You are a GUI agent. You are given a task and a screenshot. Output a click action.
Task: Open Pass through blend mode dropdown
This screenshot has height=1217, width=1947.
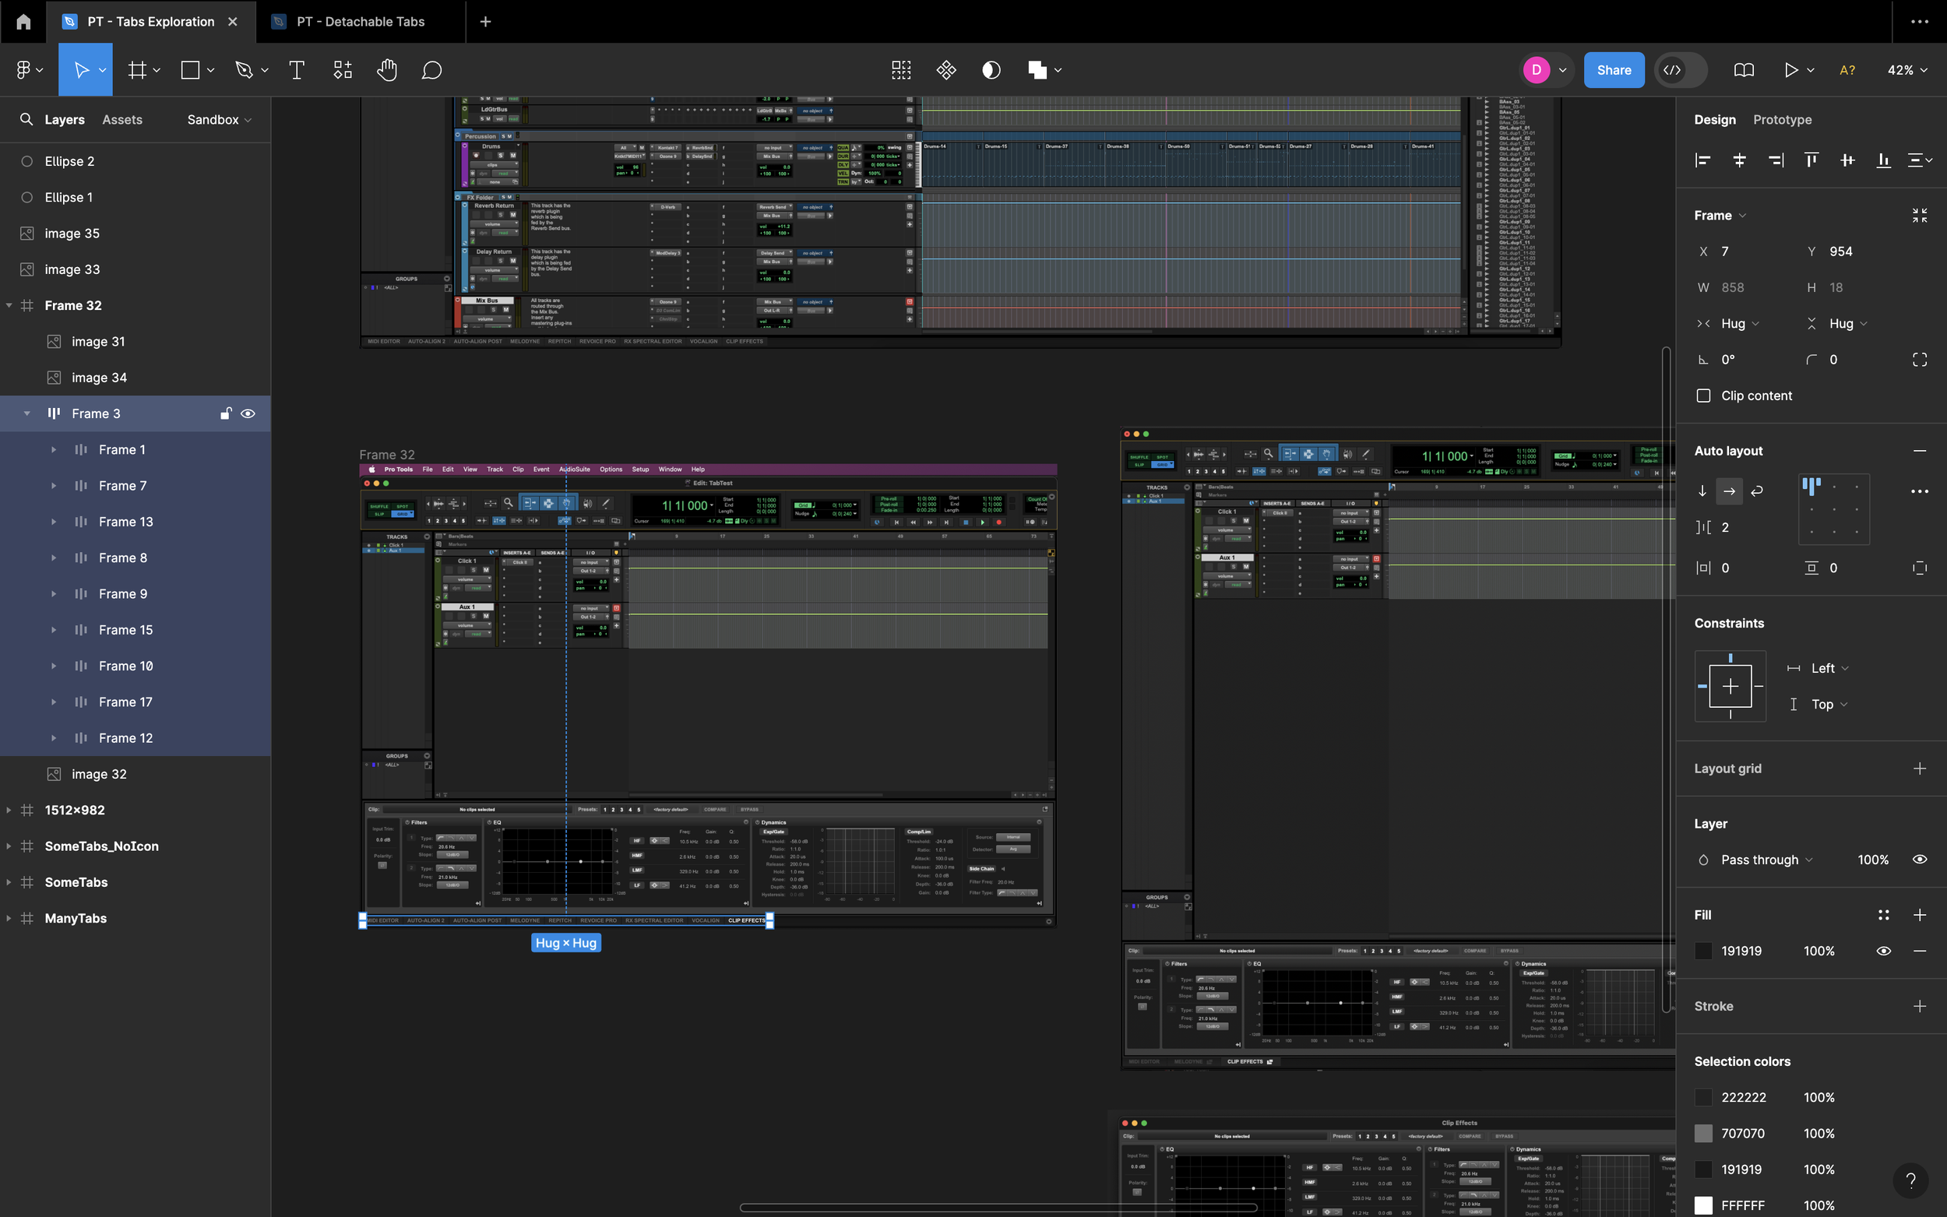pyautogui.click(x=1766, y=860)
